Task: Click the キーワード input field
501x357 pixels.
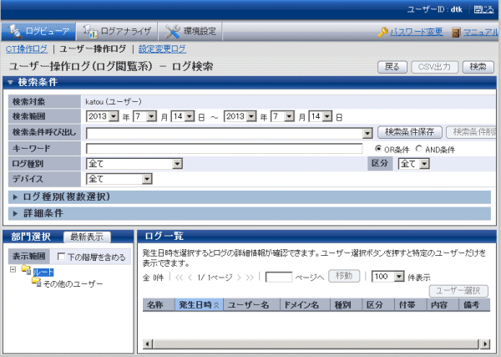Action: [x=225, y=149]
